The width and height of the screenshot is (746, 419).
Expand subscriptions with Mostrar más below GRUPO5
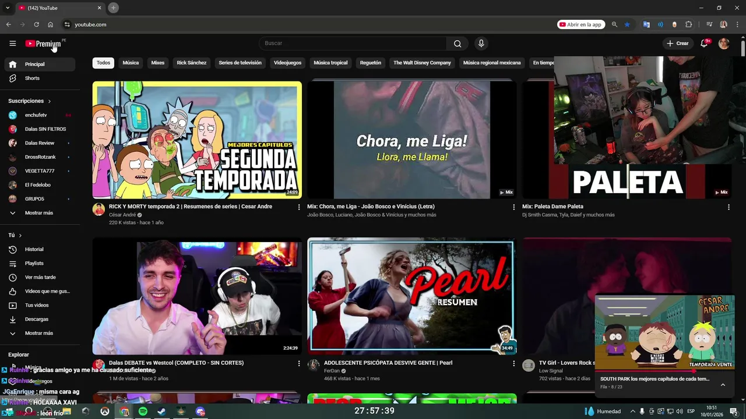[x=40, y=213]
